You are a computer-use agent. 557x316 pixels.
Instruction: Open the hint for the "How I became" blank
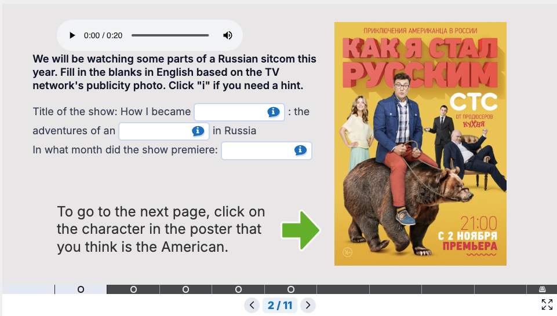coord(273,112)
